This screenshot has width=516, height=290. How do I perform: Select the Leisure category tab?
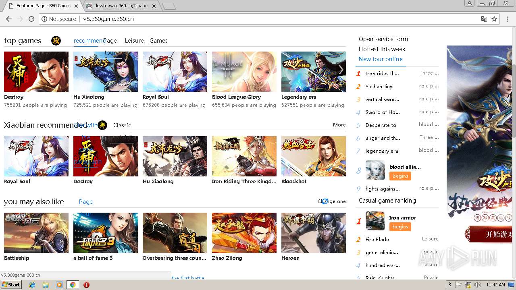point(134,41)
